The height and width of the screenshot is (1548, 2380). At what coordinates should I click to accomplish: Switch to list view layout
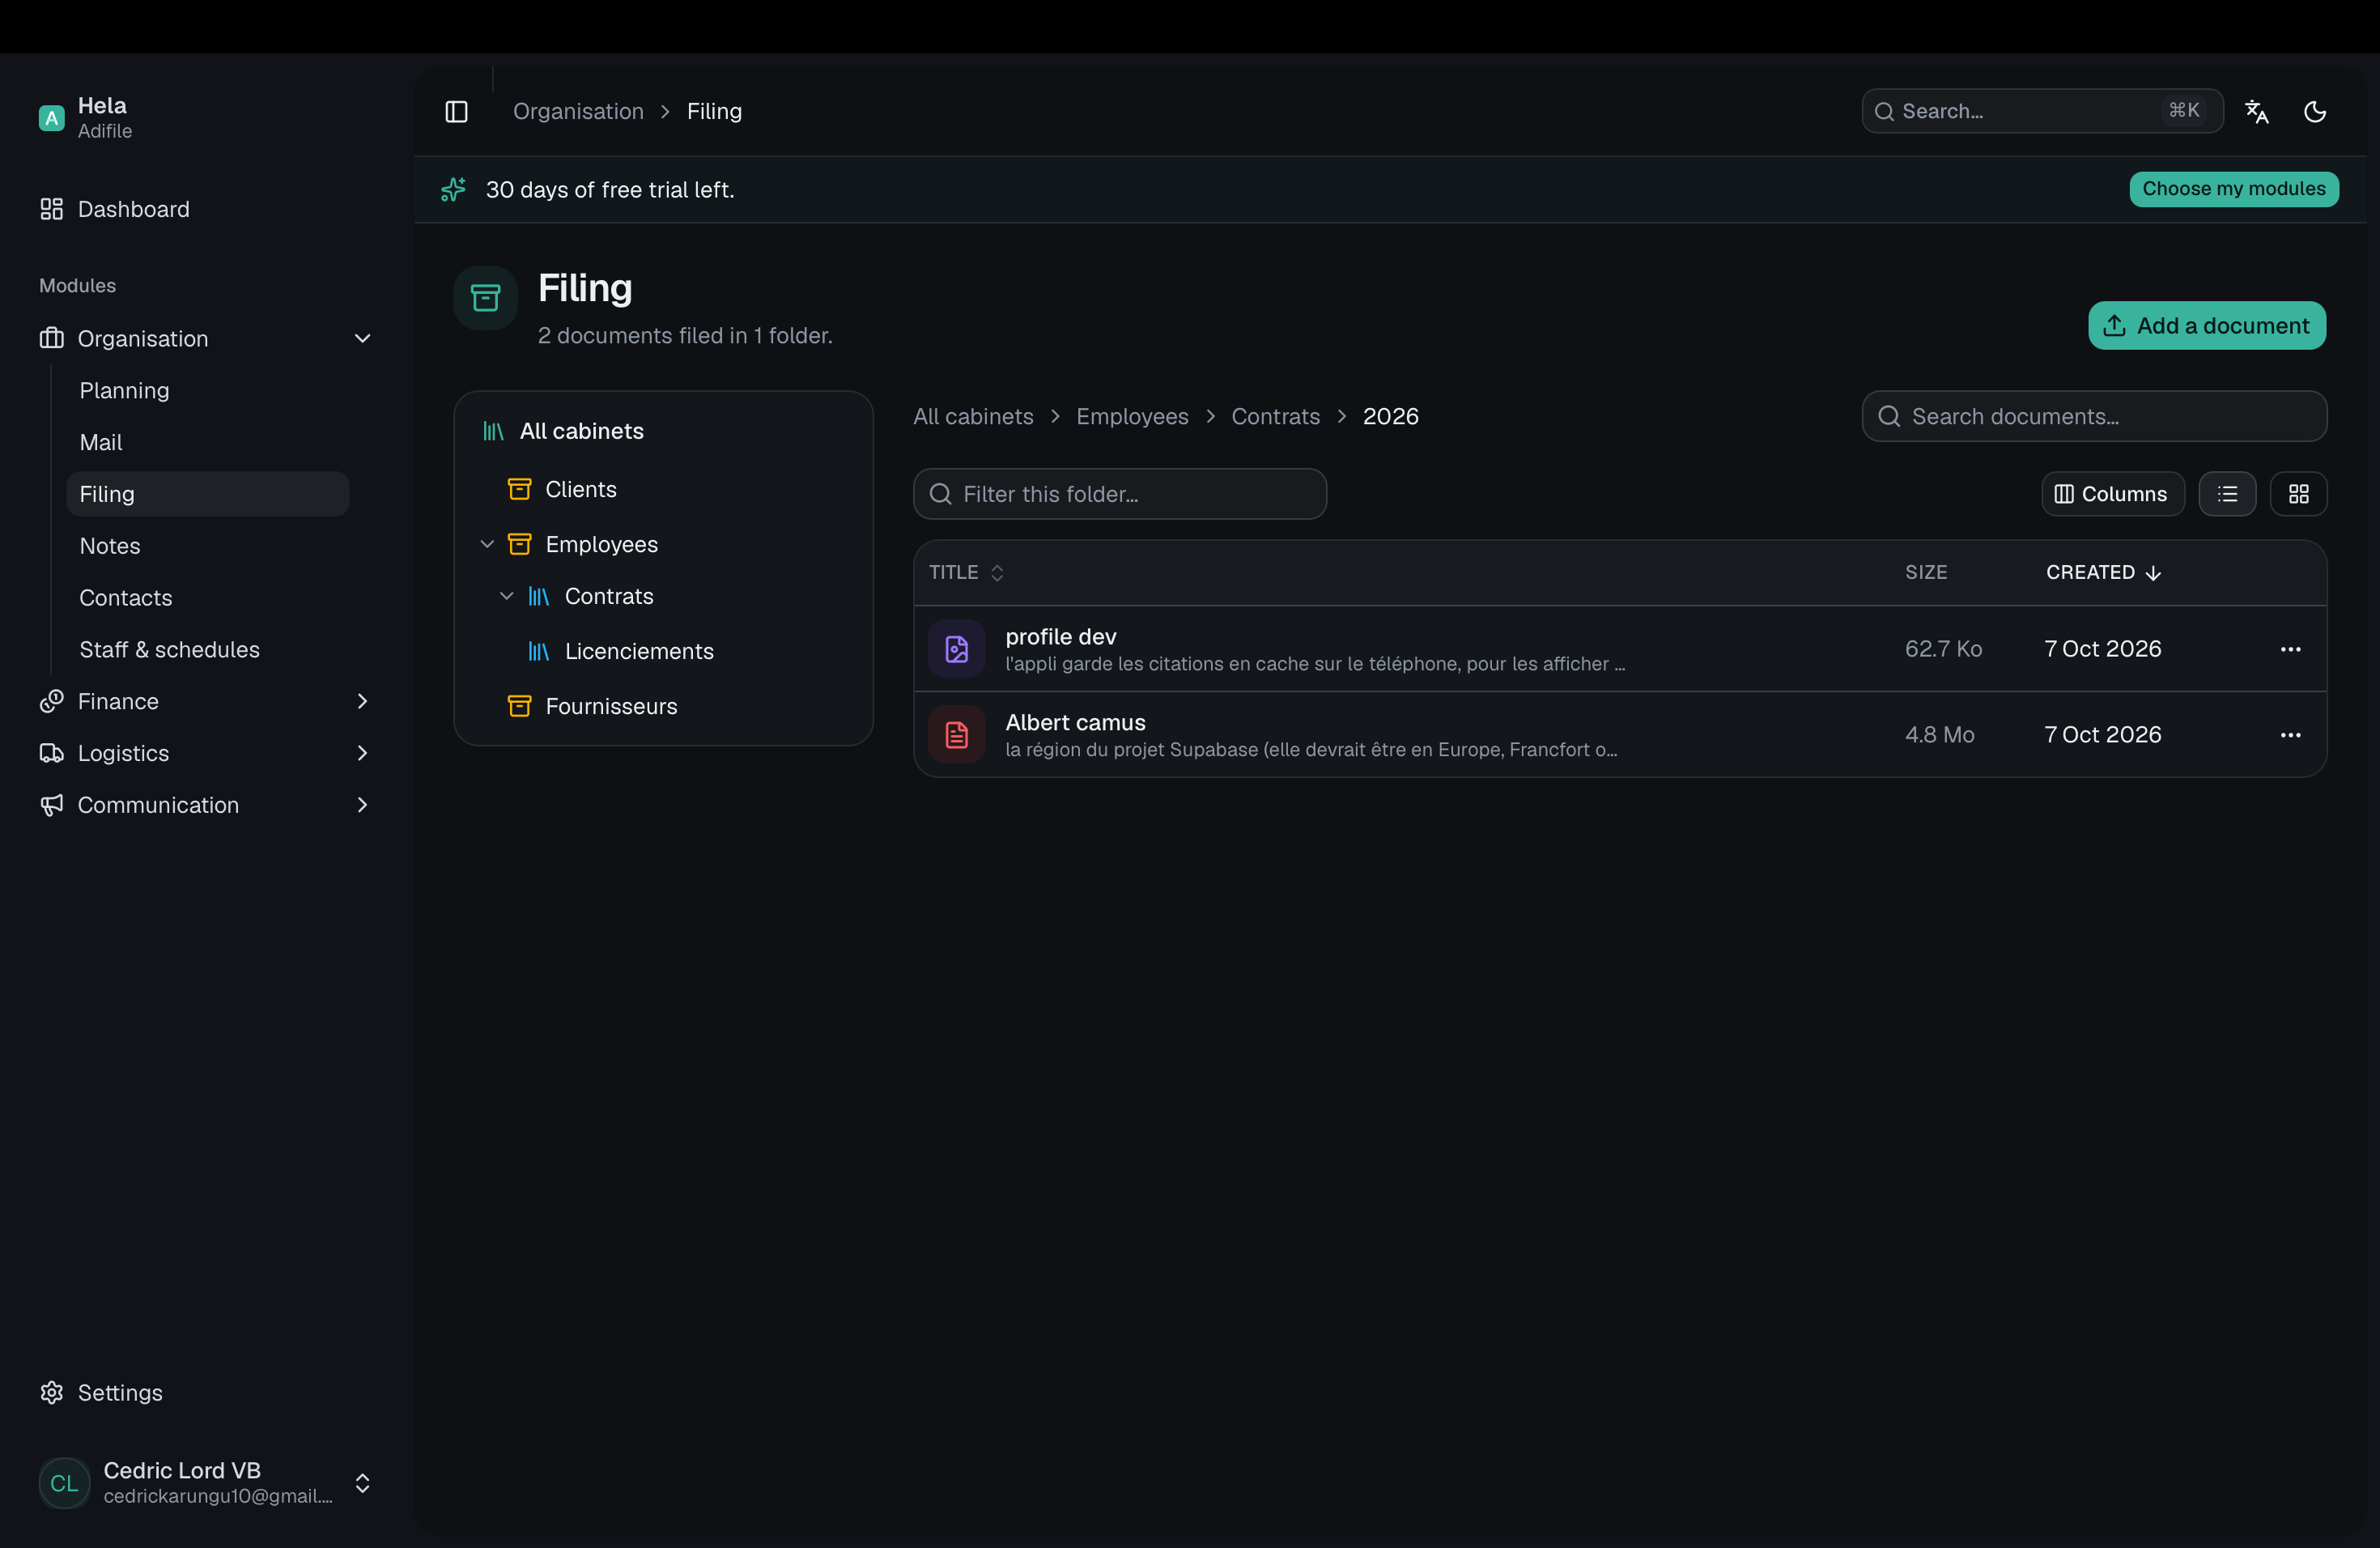coord(2227,494)
